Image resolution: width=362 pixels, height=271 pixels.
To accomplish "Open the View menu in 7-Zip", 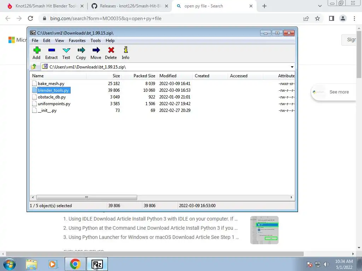I will (59, 41).
